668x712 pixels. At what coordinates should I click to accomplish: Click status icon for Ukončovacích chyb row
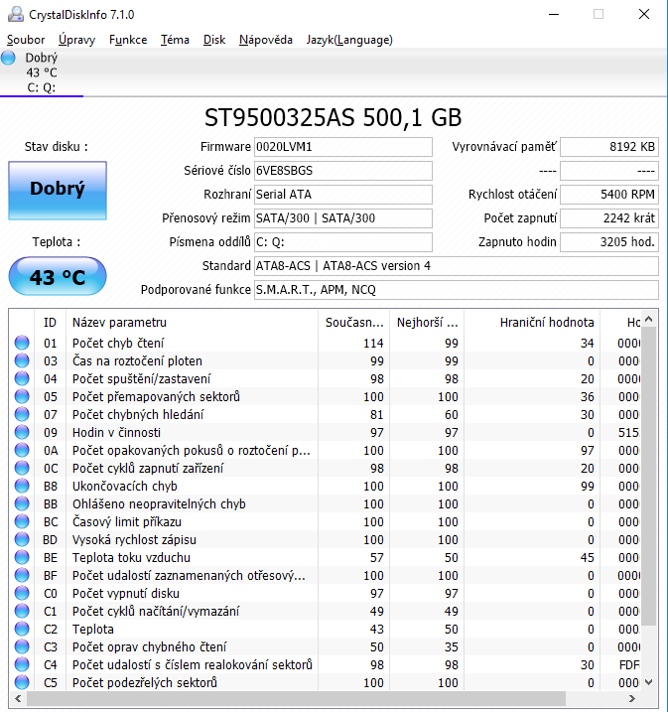22,486
